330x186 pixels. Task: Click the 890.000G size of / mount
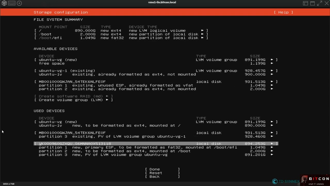[85, 30]
